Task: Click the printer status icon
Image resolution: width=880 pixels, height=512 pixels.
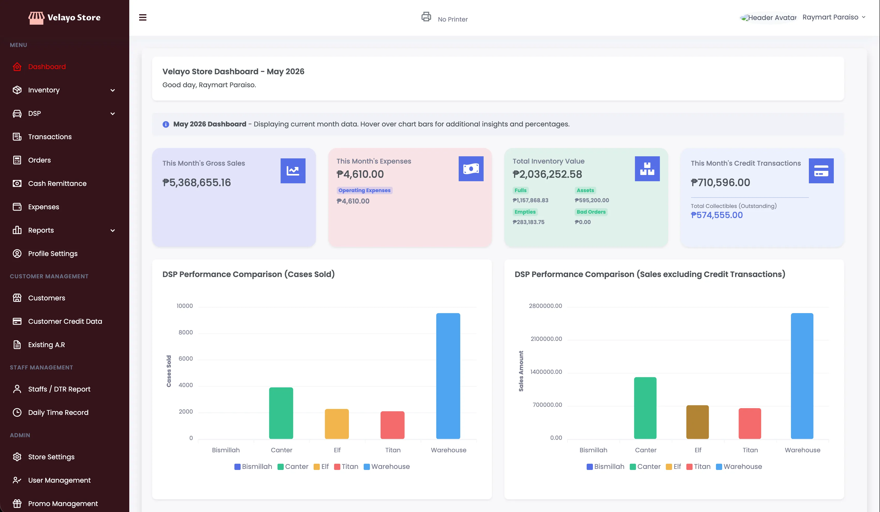Action: 426,16
